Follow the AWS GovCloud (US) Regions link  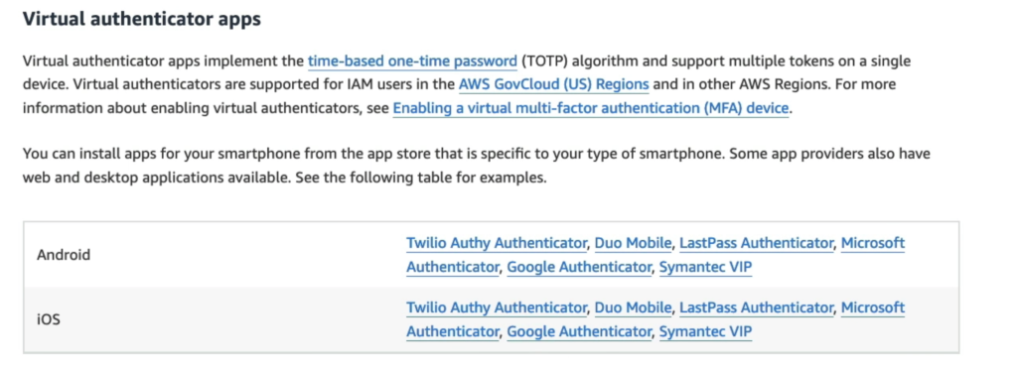[554, 85]
